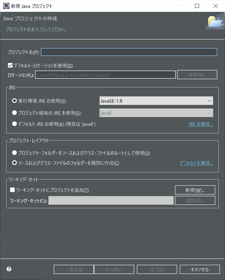
Task: Toggle デフォルト・ロケーションを使用 checkbox
Action: pos(10,65)
